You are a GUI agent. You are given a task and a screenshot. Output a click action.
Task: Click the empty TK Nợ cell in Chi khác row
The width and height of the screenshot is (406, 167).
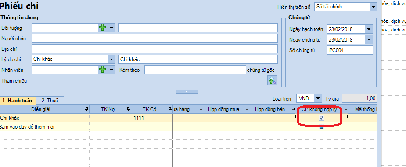pyautogui.click(x=110, y=118)
